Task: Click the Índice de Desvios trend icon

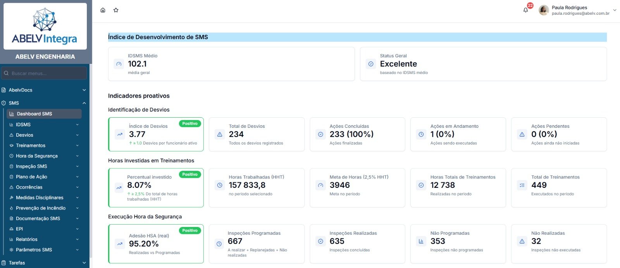Action: coord(120,134)
